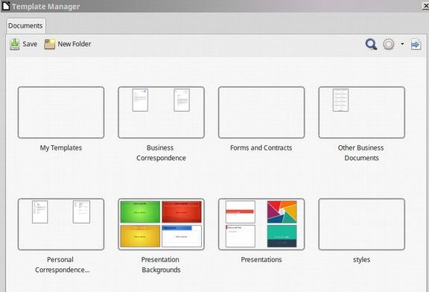
Task: Click the My Templates label
Action: pos(61,147)
